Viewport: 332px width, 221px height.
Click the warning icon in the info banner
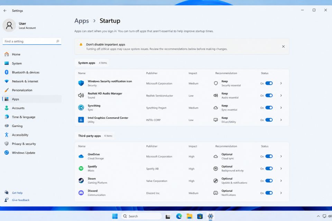coord(81,45)
